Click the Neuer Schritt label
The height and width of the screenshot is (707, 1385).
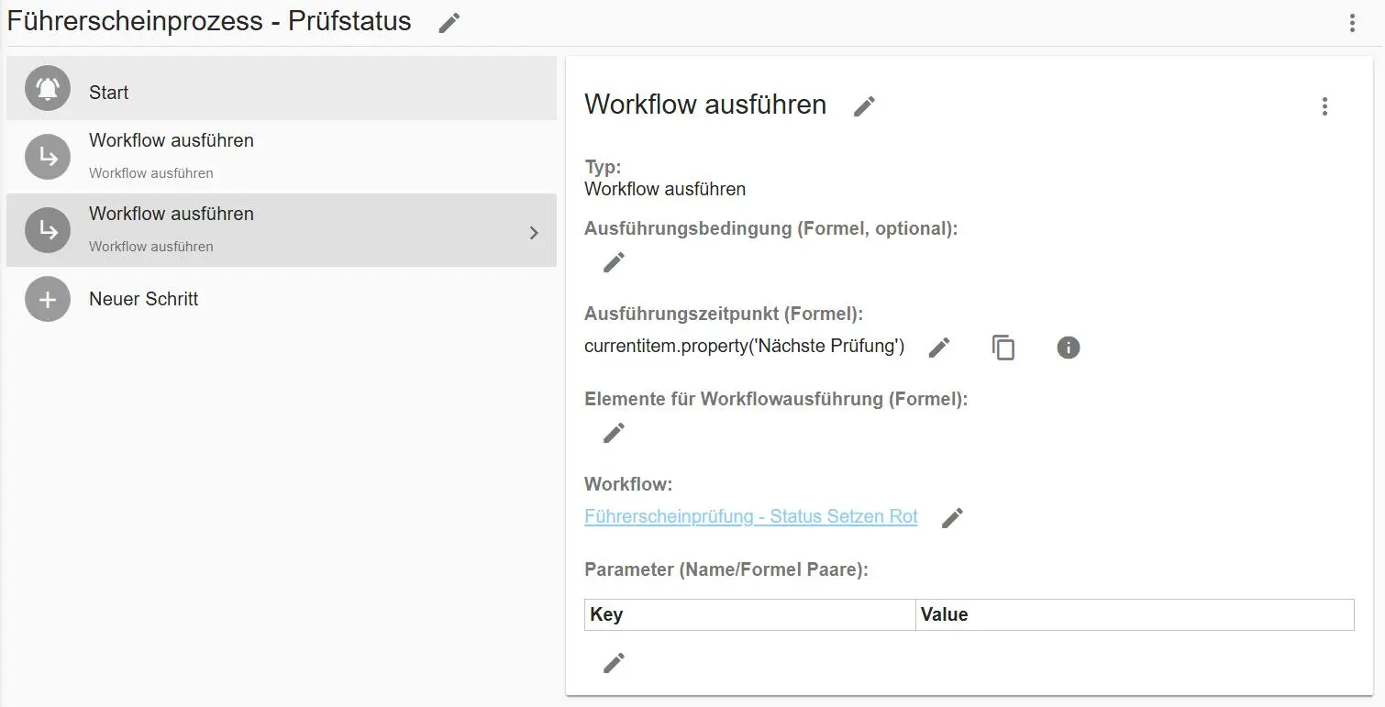pos(144,299)
